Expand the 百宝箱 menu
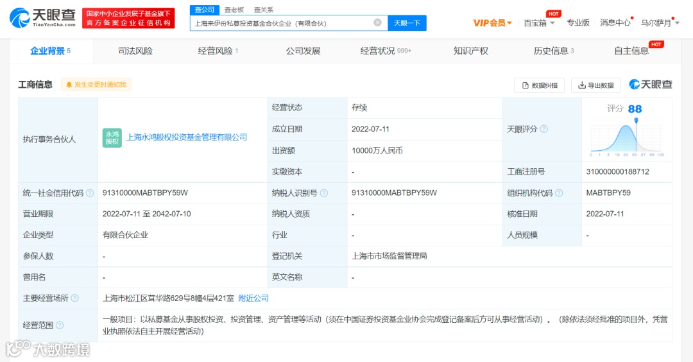This screenshot has width=693, height=362. click(x=539, y=23)
